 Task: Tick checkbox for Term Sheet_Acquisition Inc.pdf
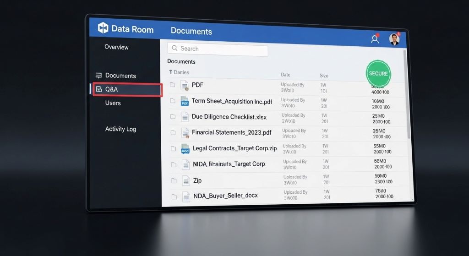pos(173,100)
